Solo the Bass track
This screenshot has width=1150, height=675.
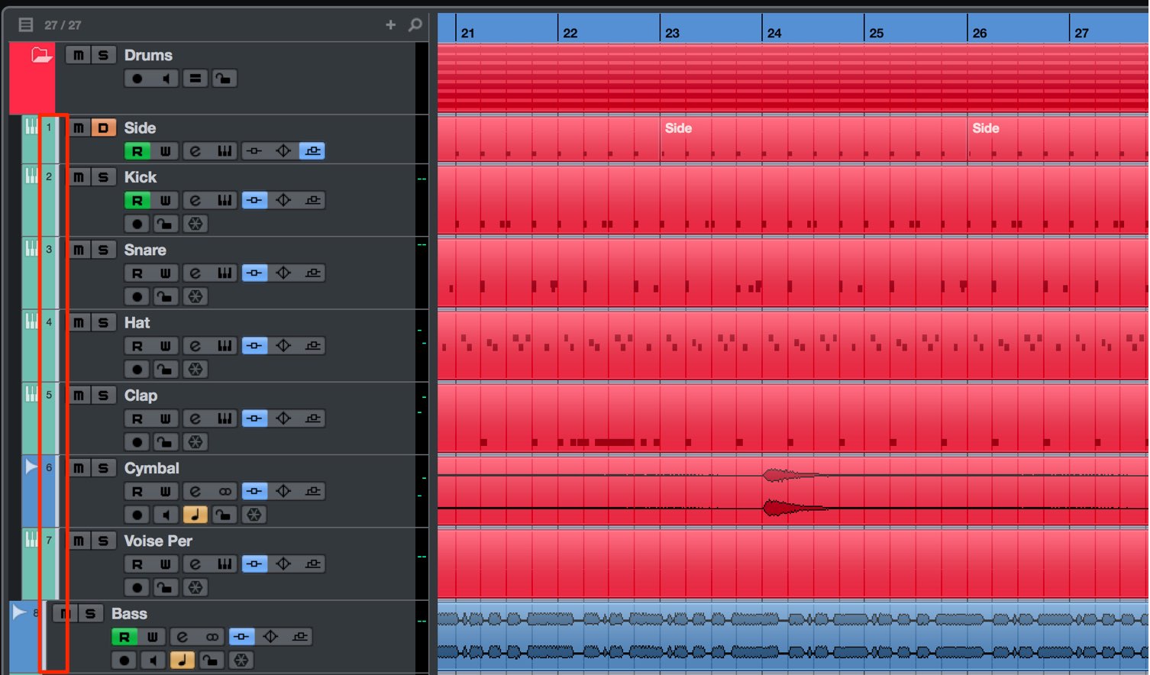point(90,613)
